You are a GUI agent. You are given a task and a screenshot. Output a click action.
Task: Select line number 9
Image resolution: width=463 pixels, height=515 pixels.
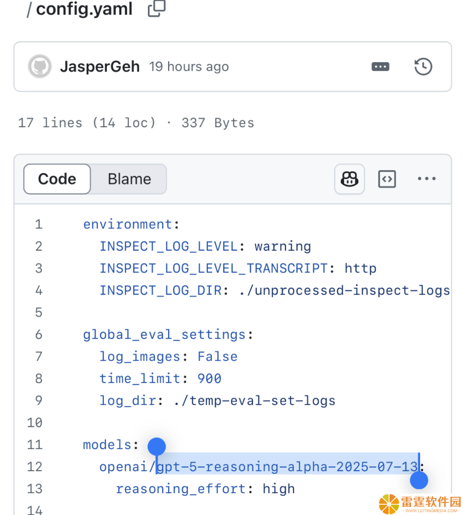click(x=39, y=401)
